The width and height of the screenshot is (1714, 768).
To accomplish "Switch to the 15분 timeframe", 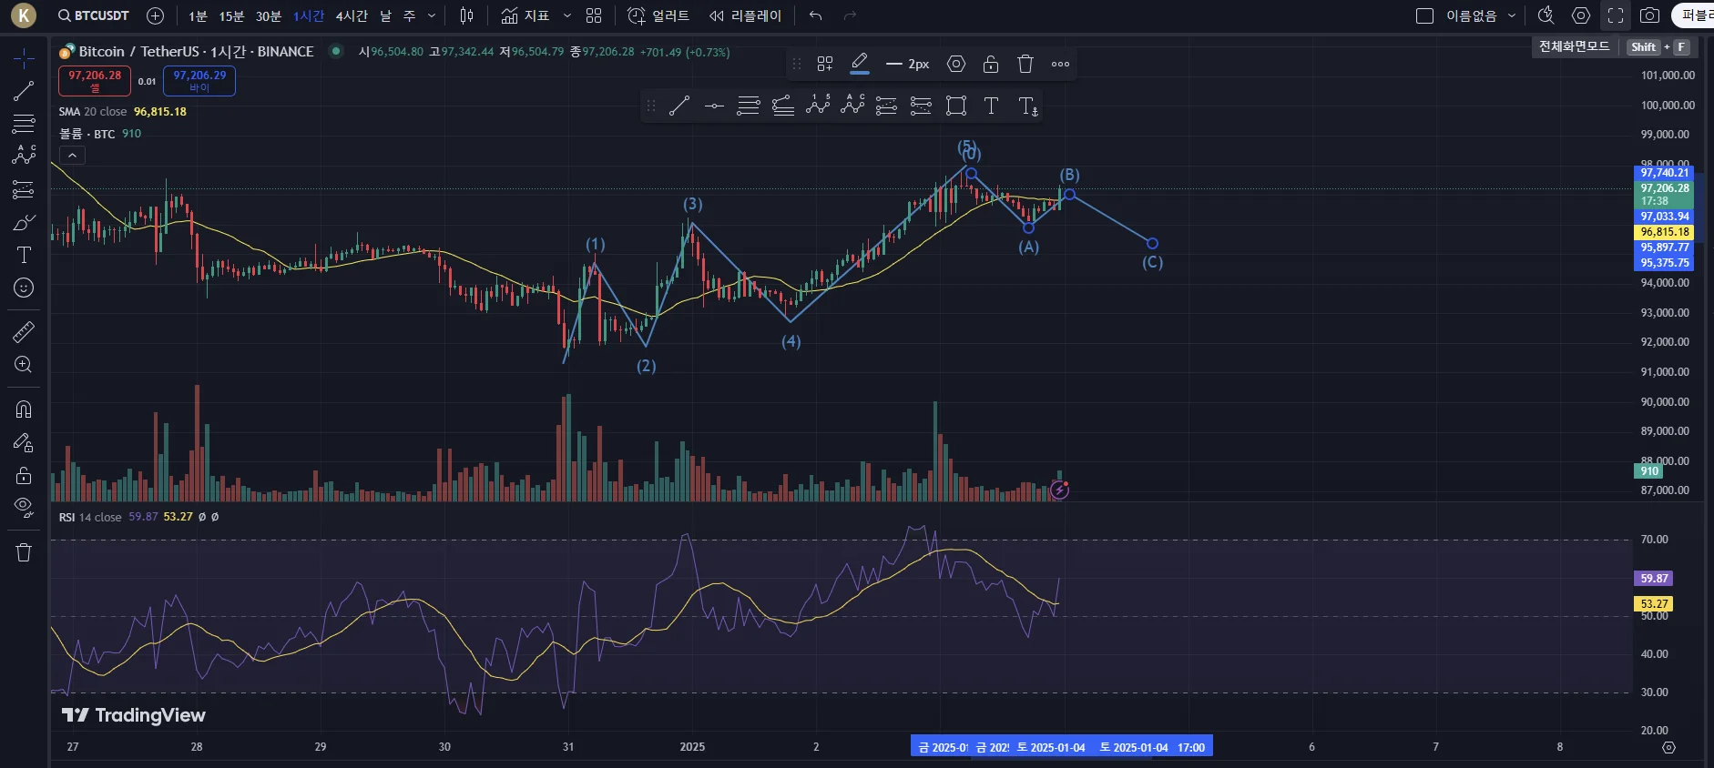I will pos(231,16).
